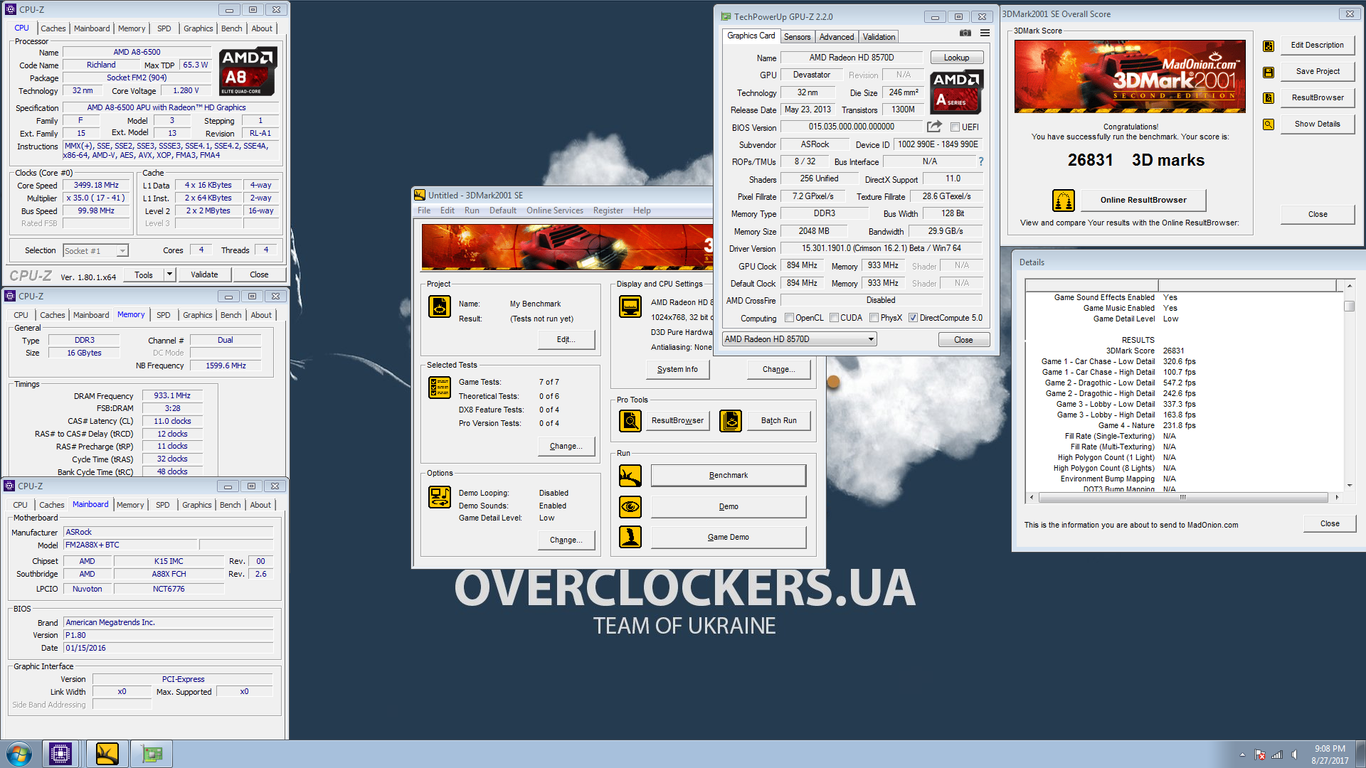Open GPU-Z from the taskbar
1366x768 pixels.
point(152,754)
